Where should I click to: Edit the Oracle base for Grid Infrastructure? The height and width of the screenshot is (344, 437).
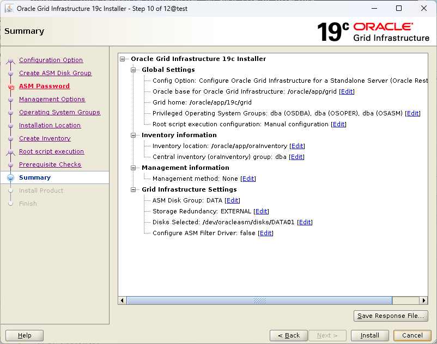tap(347, 91)
